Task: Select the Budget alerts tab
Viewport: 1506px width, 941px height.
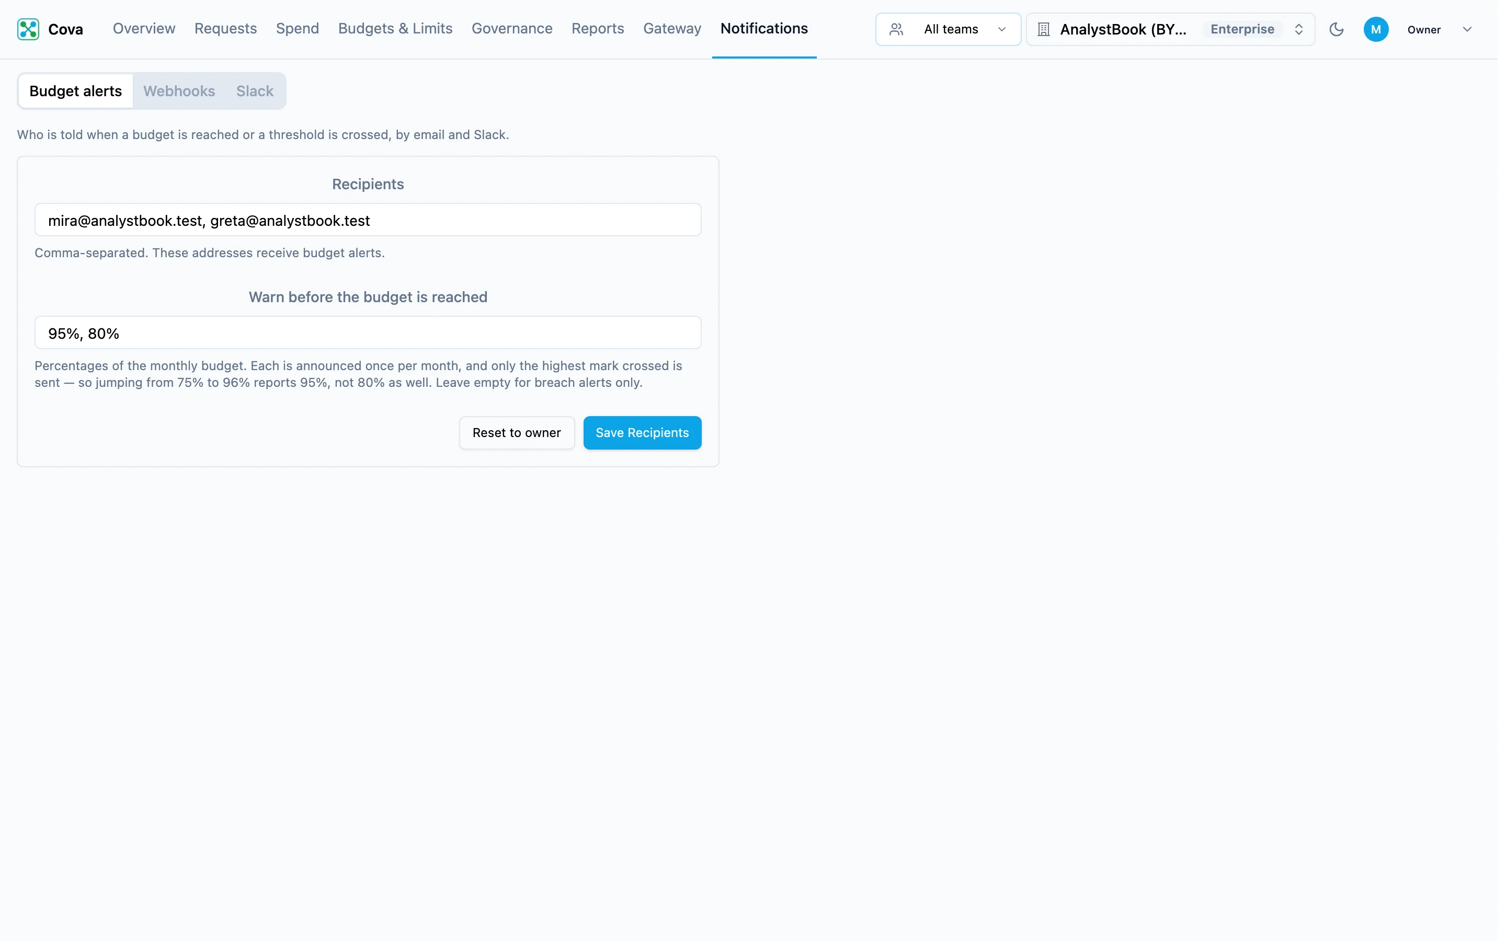Action: point(75,91)
